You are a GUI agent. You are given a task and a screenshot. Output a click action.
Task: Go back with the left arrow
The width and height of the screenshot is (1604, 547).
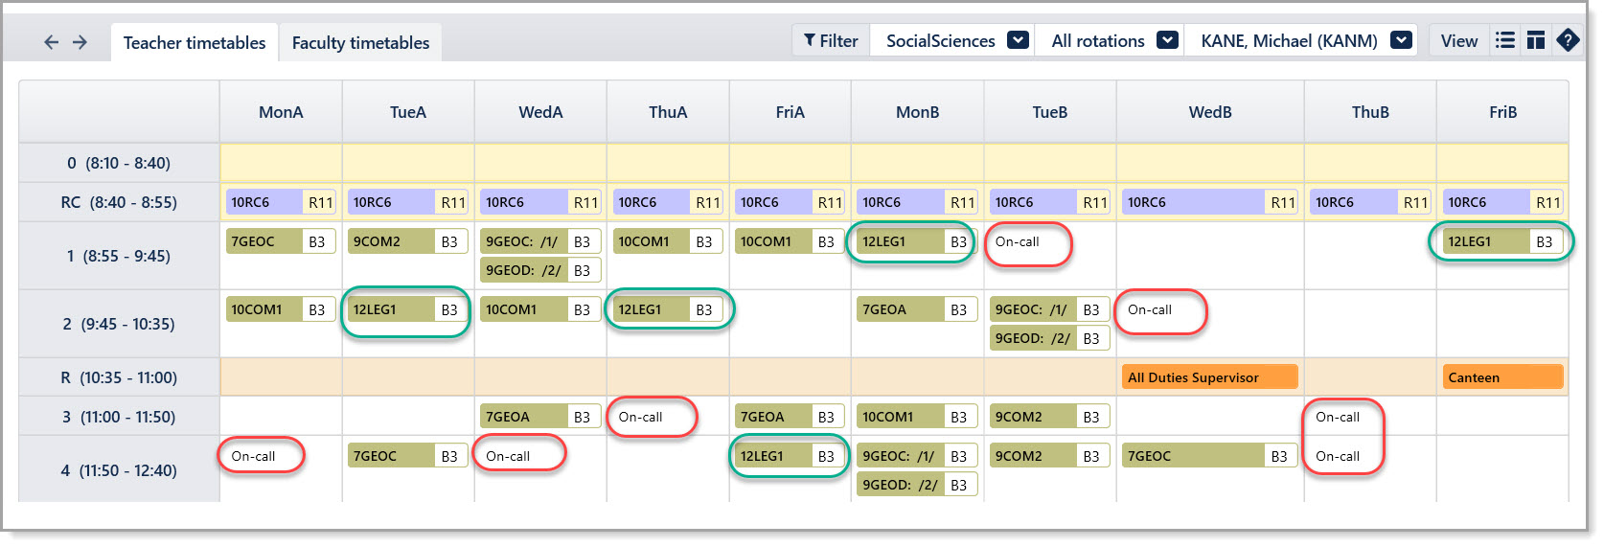point(51,42)
